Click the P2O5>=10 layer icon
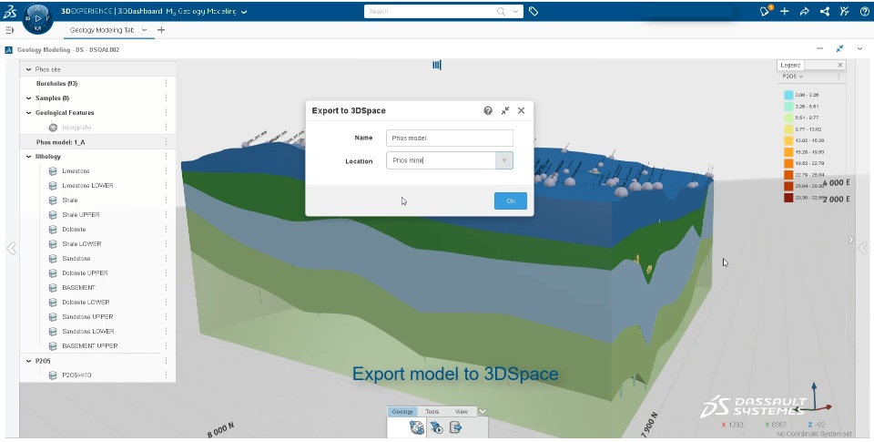Viewport: 874px width, 442px height. 53,375
